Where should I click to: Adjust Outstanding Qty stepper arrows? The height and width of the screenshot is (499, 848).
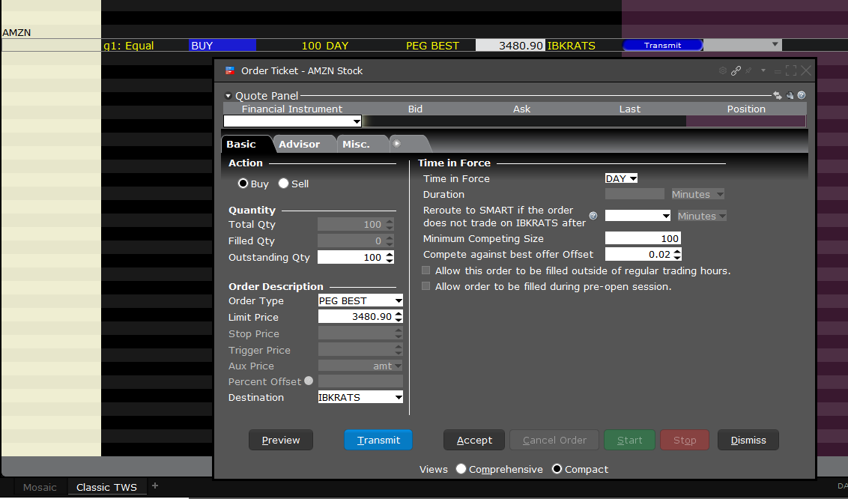coord(390,257)
